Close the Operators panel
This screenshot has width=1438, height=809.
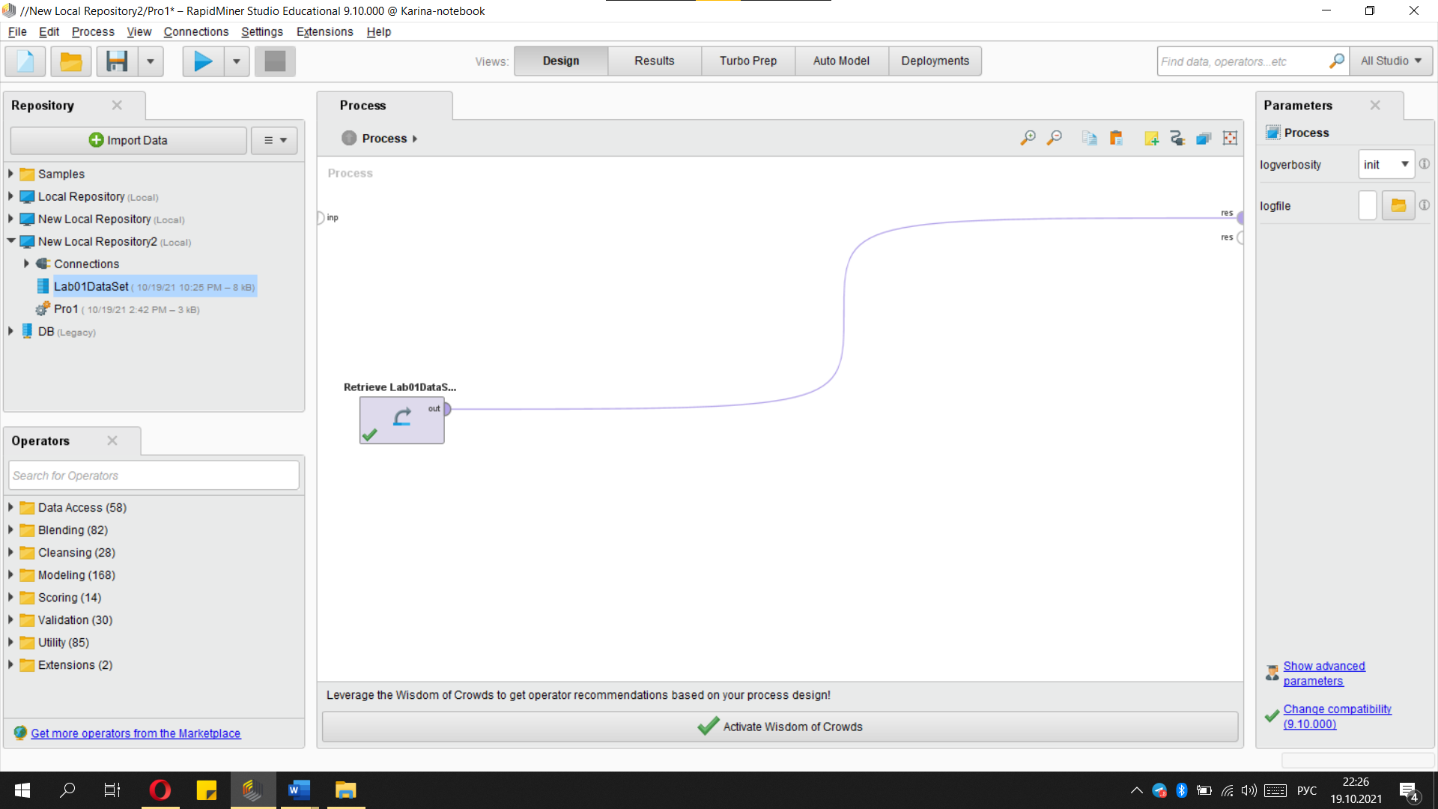[112, 440]
